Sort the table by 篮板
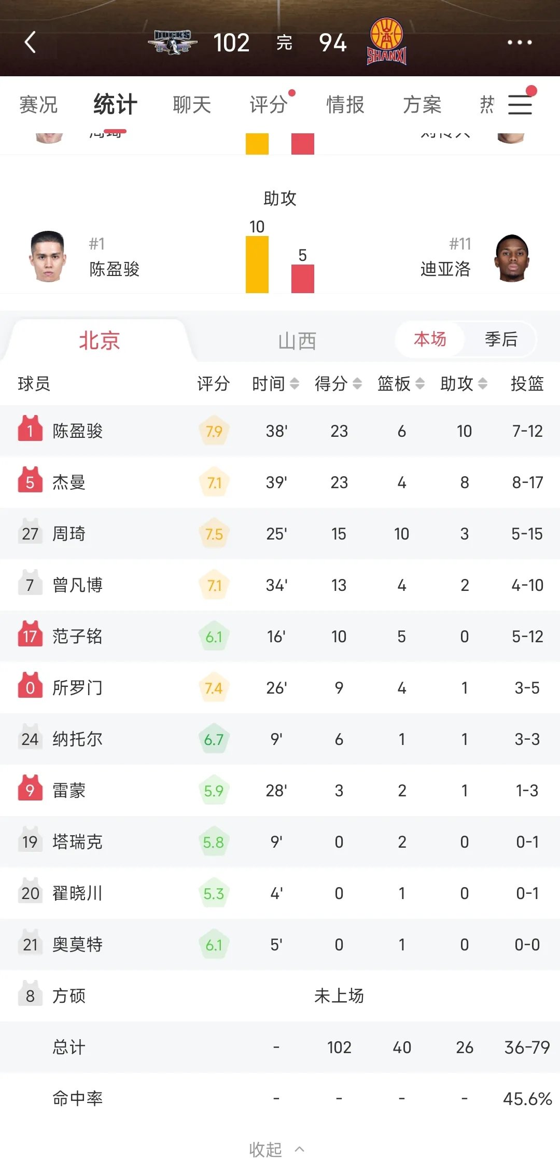Viewport: 560px width, 1160px height. tap(397, 384)
